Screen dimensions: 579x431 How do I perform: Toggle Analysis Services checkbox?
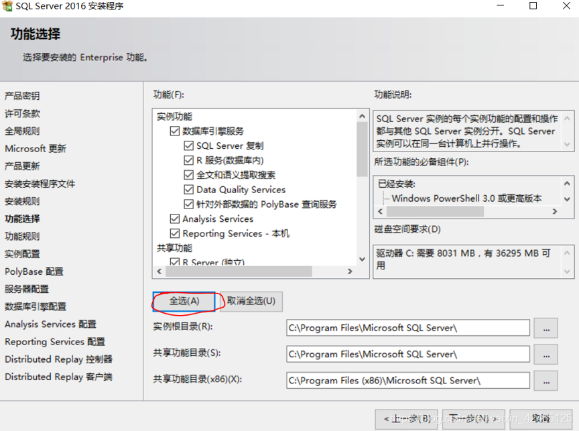[175, 219]
